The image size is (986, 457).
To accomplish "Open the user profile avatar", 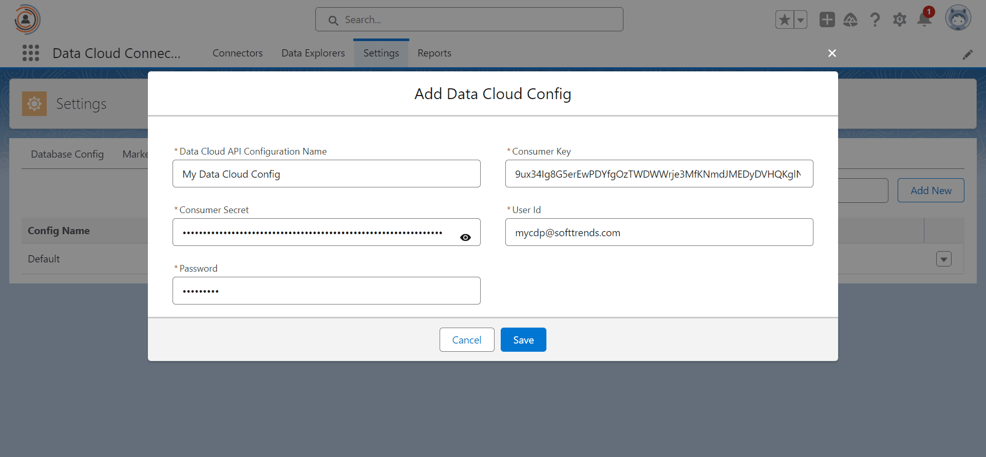I will pos(958,18).
